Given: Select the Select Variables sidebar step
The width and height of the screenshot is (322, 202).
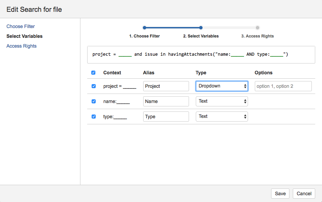Looking at the screenshot, I should click(24, 36).
